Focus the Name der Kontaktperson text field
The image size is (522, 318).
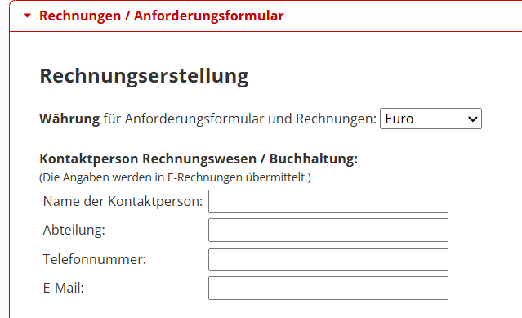[328, 201]
